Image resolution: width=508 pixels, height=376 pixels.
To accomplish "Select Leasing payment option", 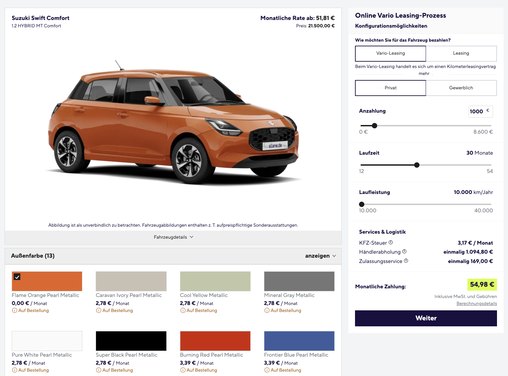I will [461, 53].
